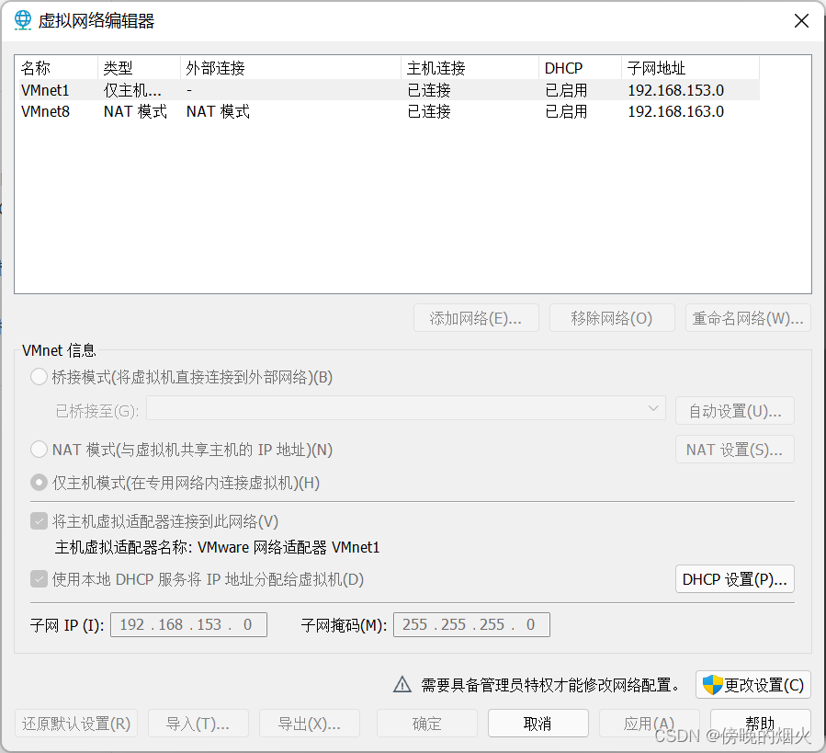This screenshot has height=753, width=826.
Task: Select the bridged mode radio button
Action: [39, 377]
